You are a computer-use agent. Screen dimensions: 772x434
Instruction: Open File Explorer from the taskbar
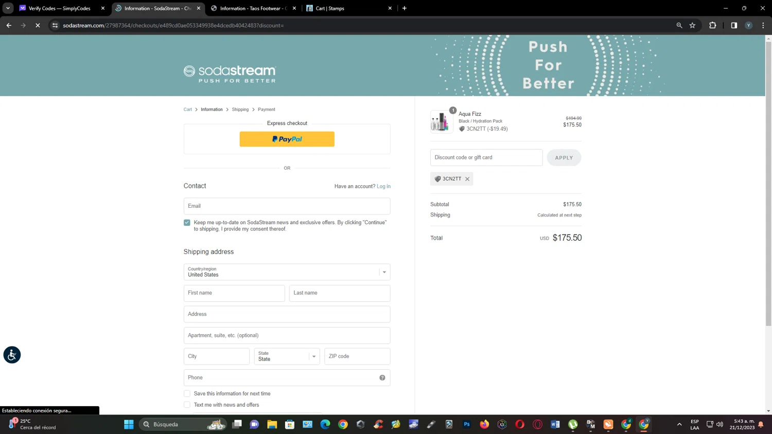[x=272, y=424]
